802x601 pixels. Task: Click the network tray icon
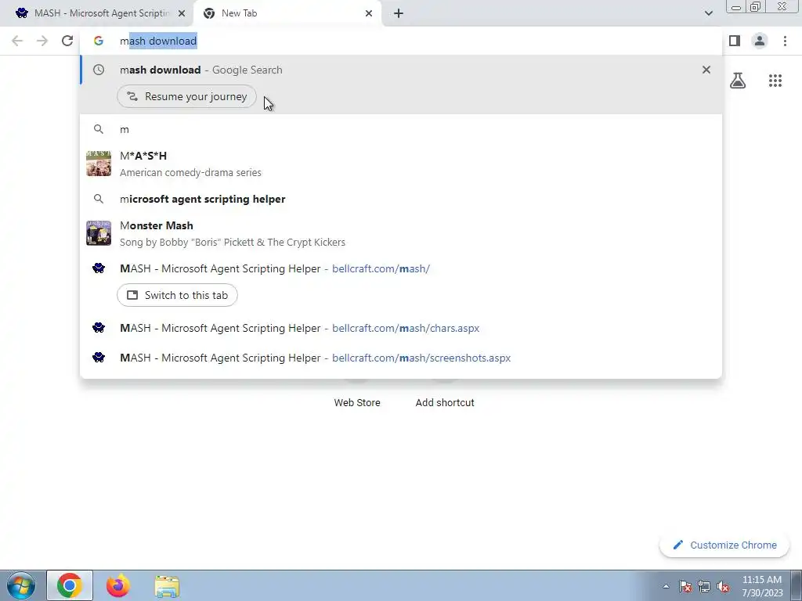pyautogui.click(x=704, y=586)
